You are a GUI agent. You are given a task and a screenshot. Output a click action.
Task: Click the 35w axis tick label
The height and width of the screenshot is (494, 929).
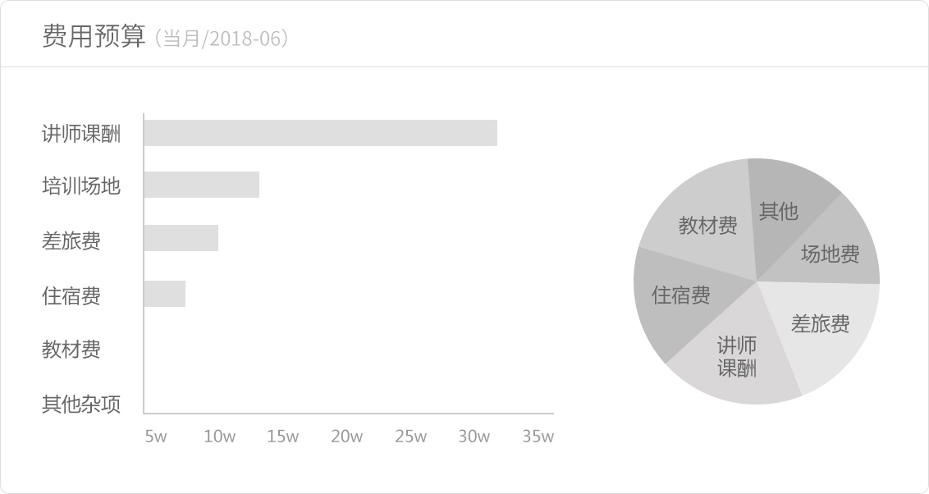click(538, 437)
